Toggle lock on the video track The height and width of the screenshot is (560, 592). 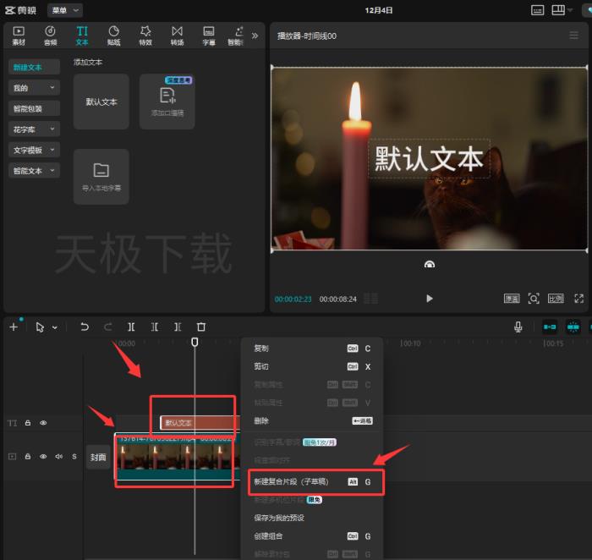pyautogui.click(x=28, y=457)
